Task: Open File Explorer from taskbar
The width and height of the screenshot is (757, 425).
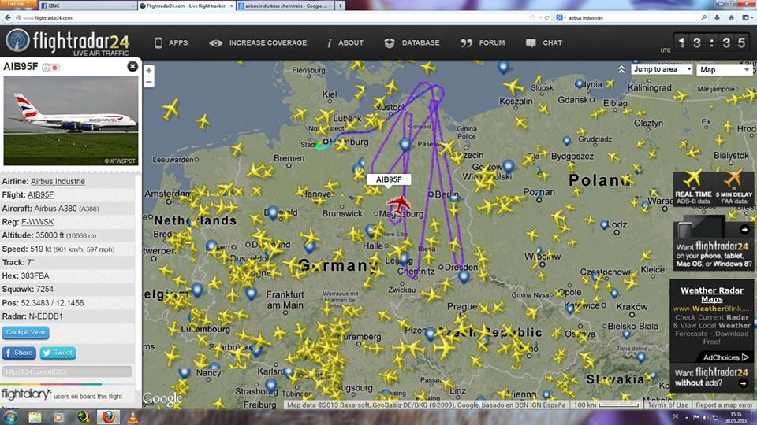Action: pos(35,417)
